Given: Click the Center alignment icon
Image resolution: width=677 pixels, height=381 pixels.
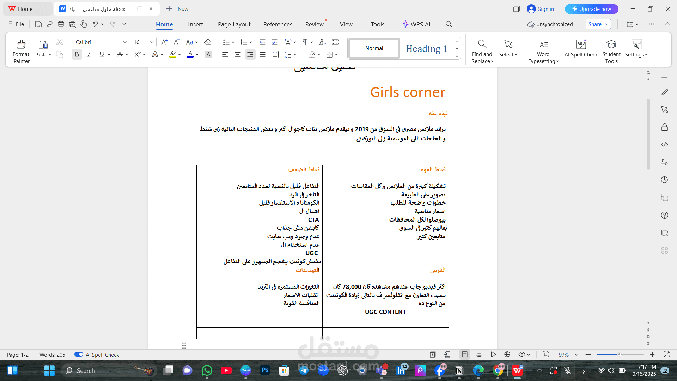Looking at the screenshot, I should (238, 54).
